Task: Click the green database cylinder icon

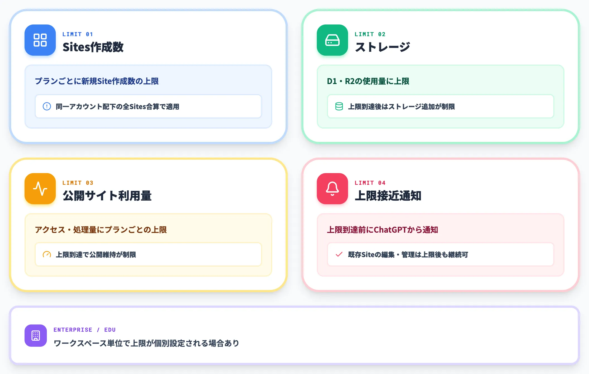Action: 339,106
